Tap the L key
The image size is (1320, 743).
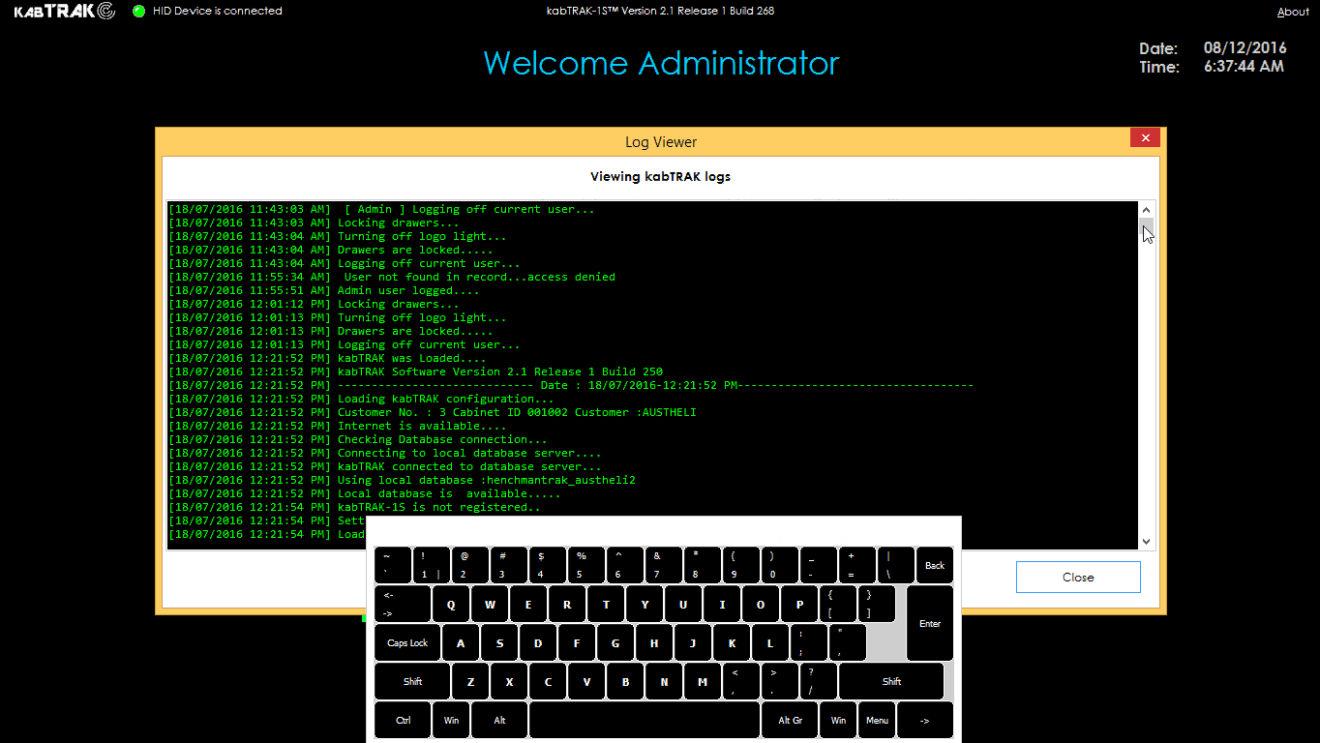770,642
